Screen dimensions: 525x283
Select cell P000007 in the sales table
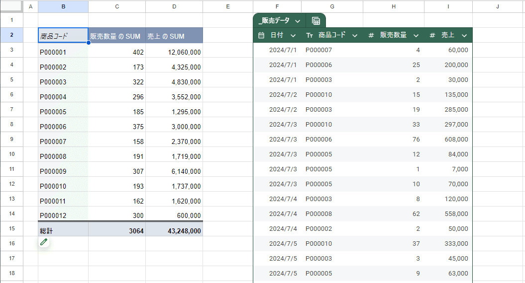tap(318, 50)
